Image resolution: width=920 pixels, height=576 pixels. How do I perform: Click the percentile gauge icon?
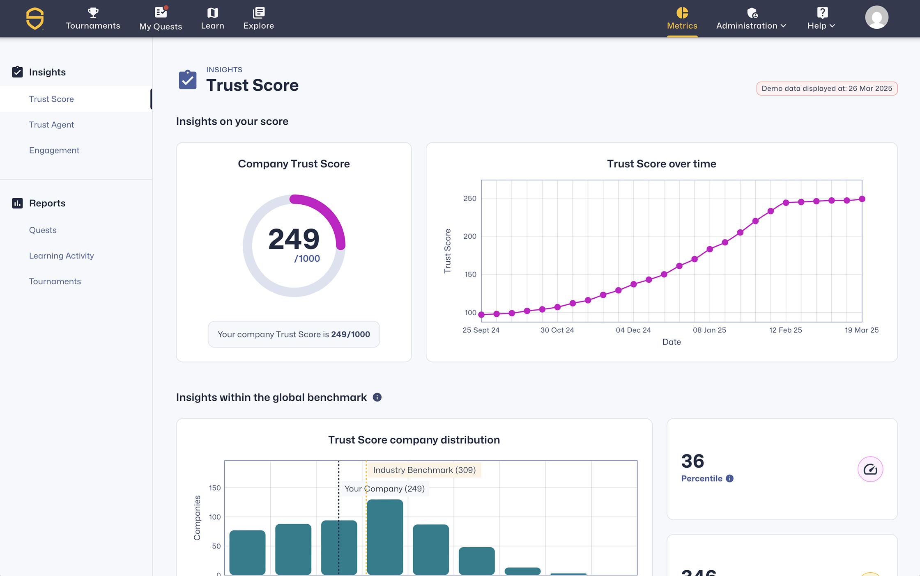coord(870,469)
